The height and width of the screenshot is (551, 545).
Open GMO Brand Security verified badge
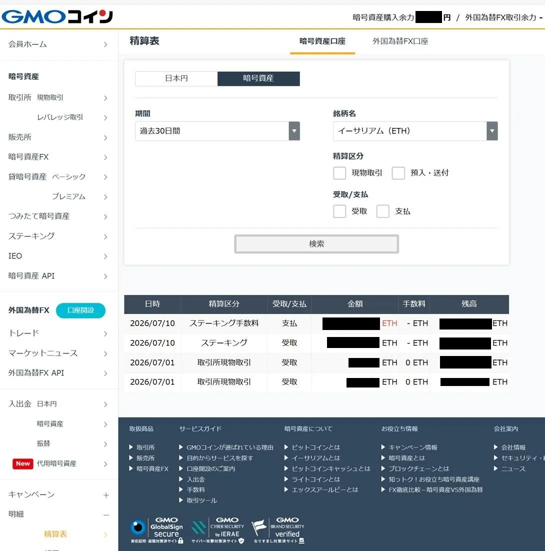point(278,530)
